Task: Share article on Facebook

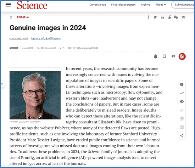Action: tap(148, 17)
